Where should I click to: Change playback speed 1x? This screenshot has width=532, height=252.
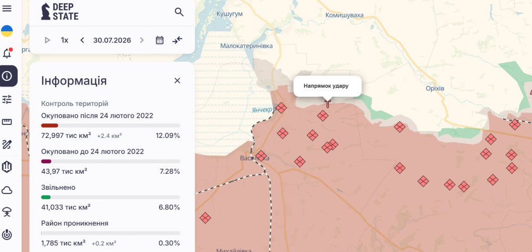[x=64, y=40]
